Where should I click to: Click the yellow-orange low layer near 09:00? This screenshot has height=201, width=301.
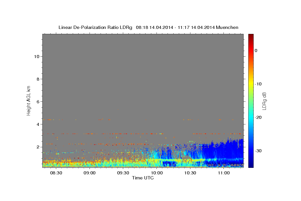pyautogui.click(x=90, y=162)
